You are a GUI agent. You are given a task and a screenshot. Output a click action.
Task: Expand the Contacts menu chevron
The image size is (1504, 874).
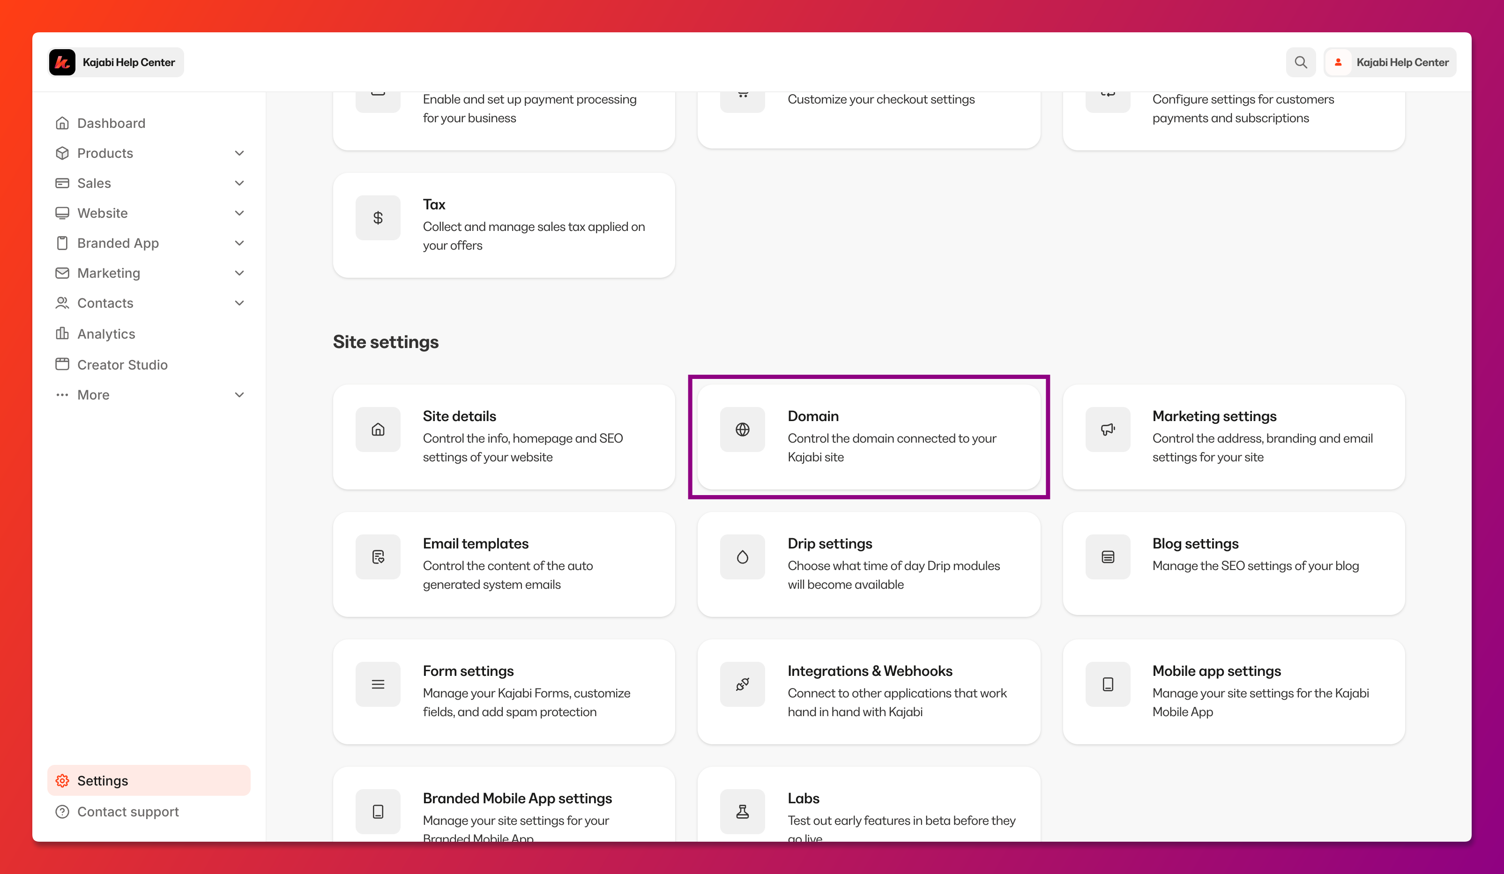(x=239, y=303)
